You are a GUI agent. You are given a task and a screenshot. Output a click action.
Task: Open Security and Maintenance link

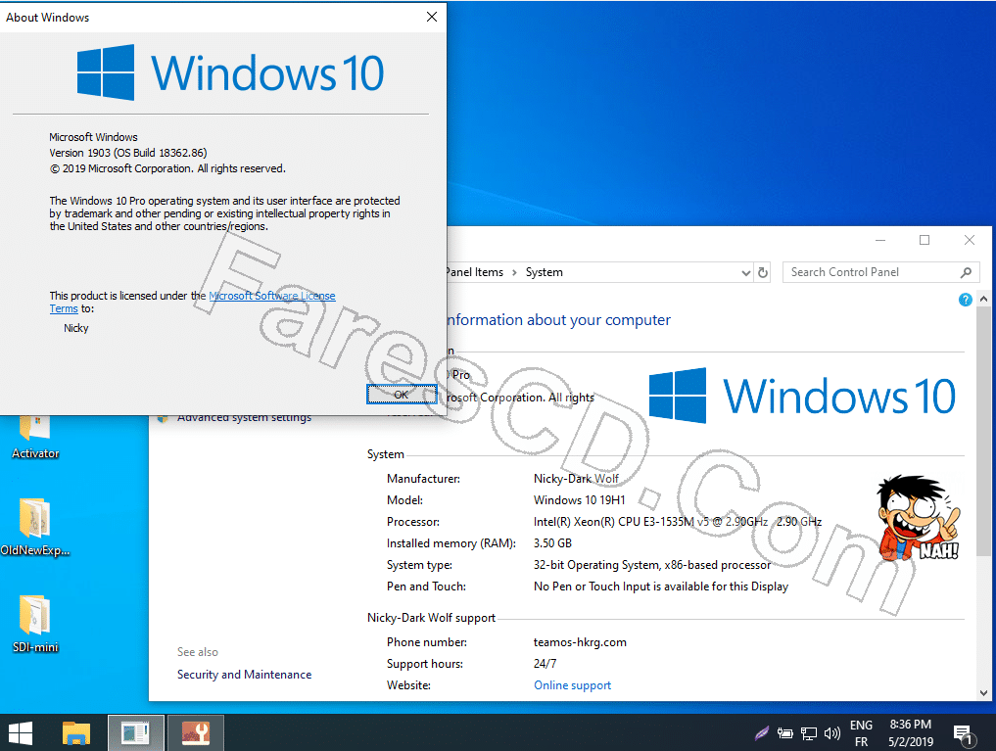(x=245, y=675)
